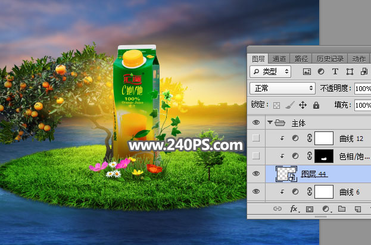The height and width of the screenshot is (245, 371).
Task: Click the type layer filter icon
Action: click(335, 71)
